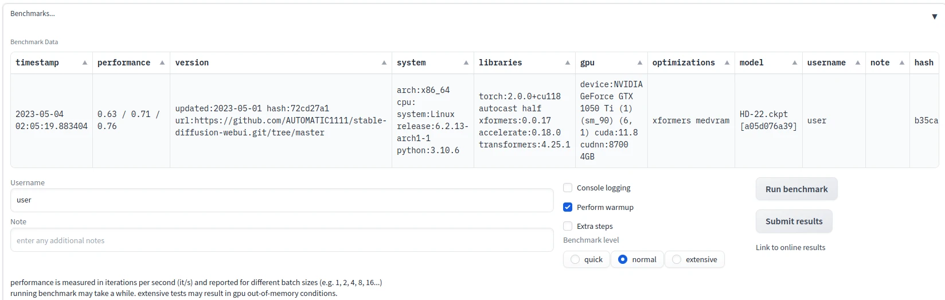Sort by version using its arrow icon
The width and height of the screenshot is (945, 300).
point(384,63)
